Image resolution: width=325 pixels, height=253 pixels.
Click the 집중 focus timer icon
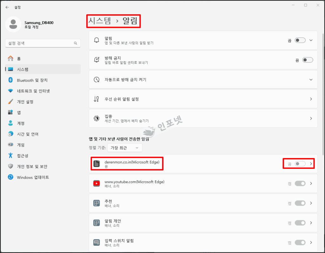96,118
